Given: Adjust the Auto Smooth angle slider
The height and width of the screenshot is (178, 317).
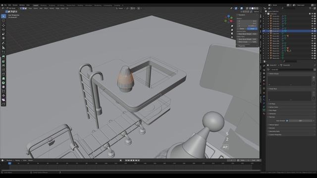Looking at the screenshot, I should pos(300,121).
